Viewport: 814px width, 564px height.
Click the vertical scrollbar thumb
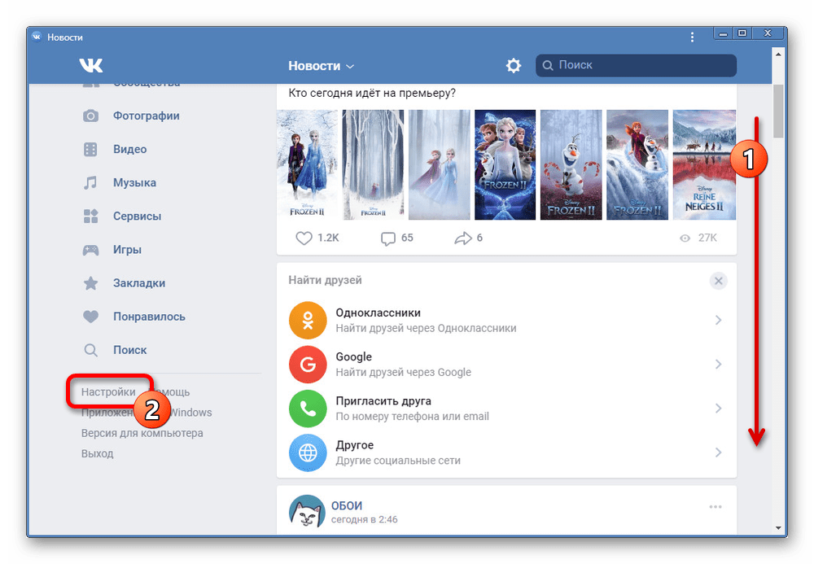coord(778,111)
